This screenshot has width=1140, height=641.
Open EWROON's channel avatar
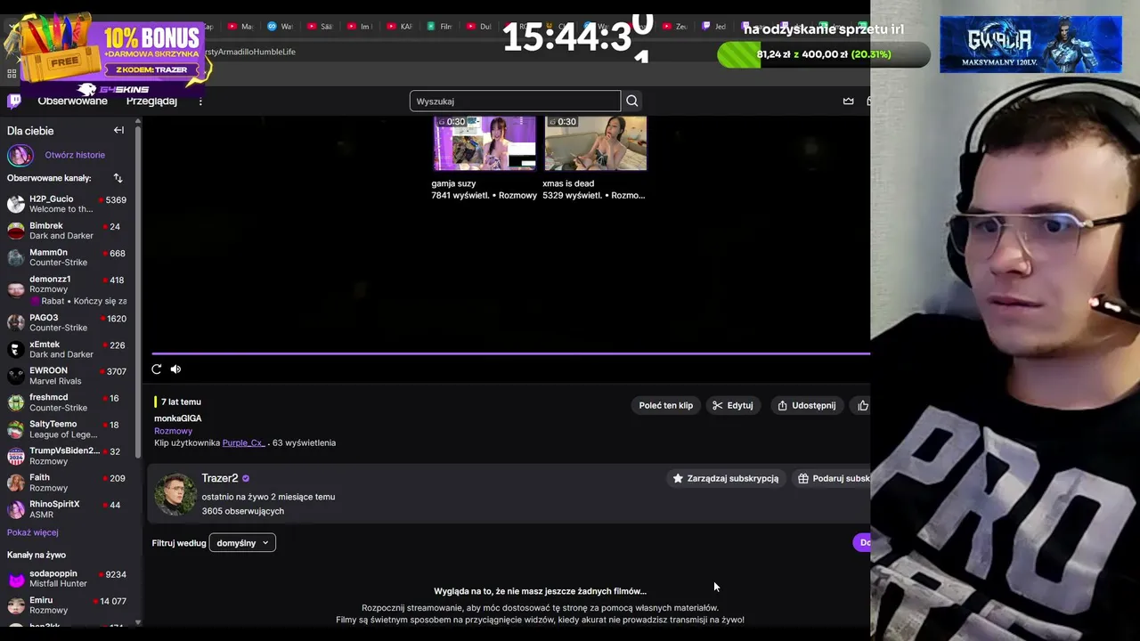[x=16, y=376]
